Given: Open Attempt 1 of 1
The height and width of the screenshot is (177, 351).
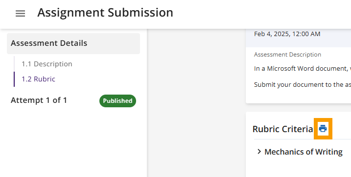Looking at the screenshot, I should pos(39,100).
